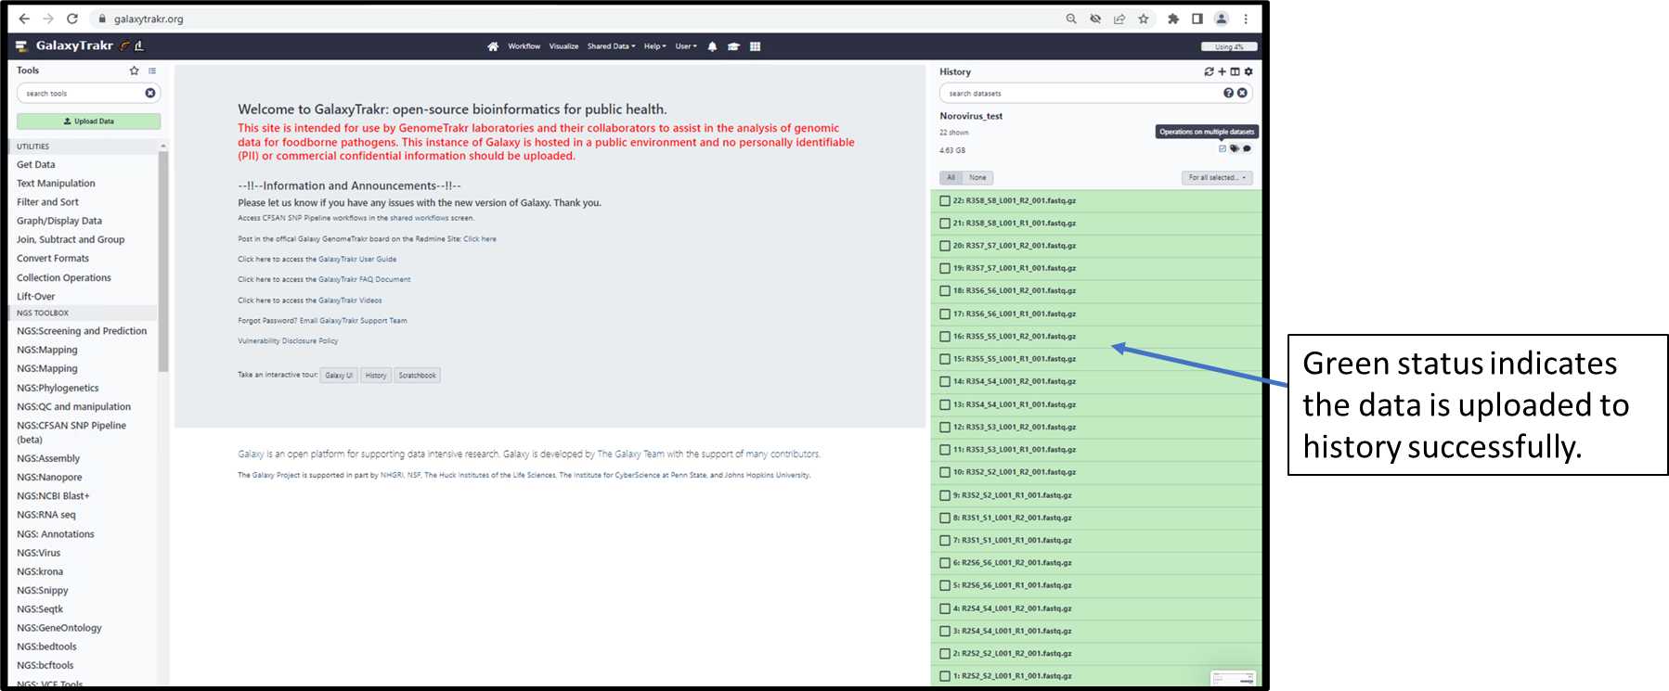
Task: Show favorite tools with star icon
Action: pos(134,70)
